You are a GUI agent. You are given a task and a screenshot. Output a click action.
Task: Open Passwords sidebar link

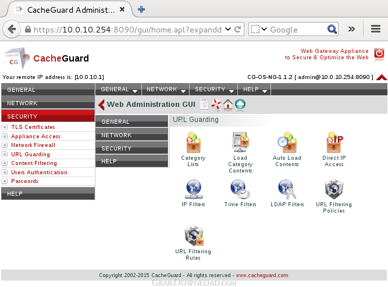(x=24, y=181)
